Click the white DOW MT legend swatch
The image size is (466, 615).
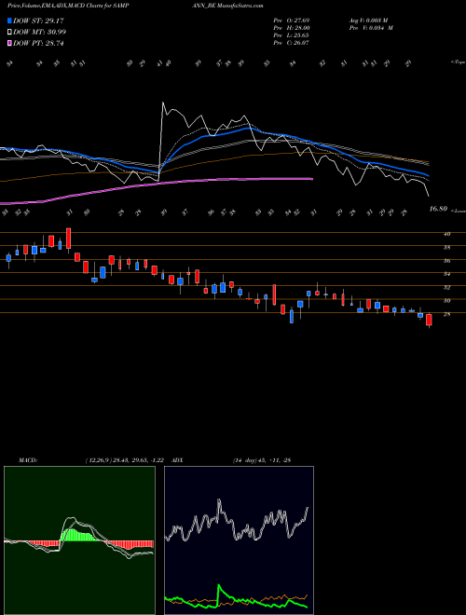point(10,33)
